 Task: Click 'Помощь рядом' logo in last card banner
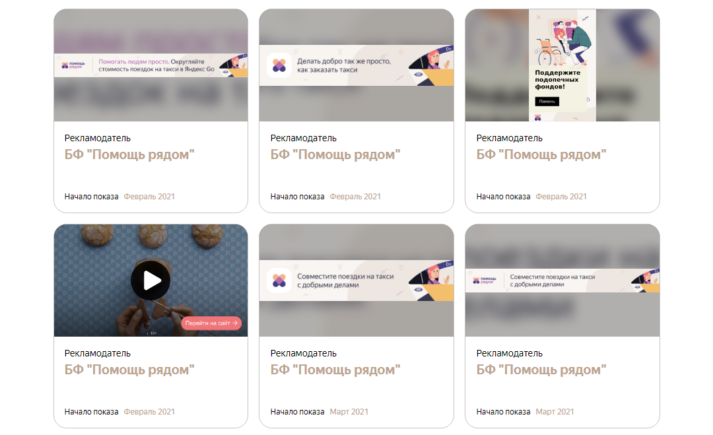485,281
